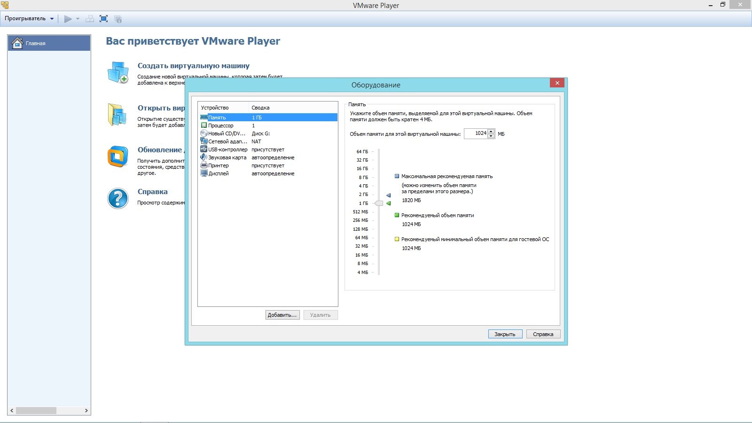
Task: Click the power on play icon
Action: coord(68,19)
